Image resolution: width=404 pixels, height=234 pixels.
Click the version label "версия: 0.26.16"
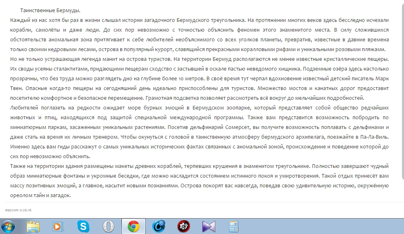18,210
